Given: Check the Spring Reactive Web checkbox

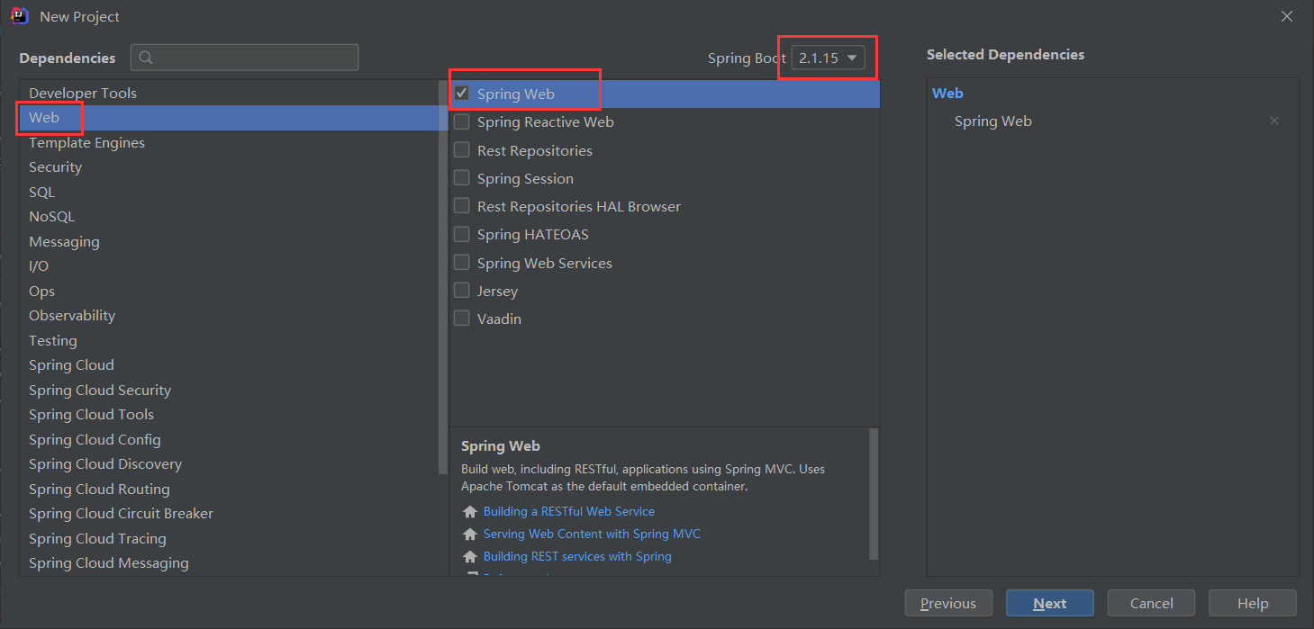Looking at the screenshot, I should click(462, 121).
